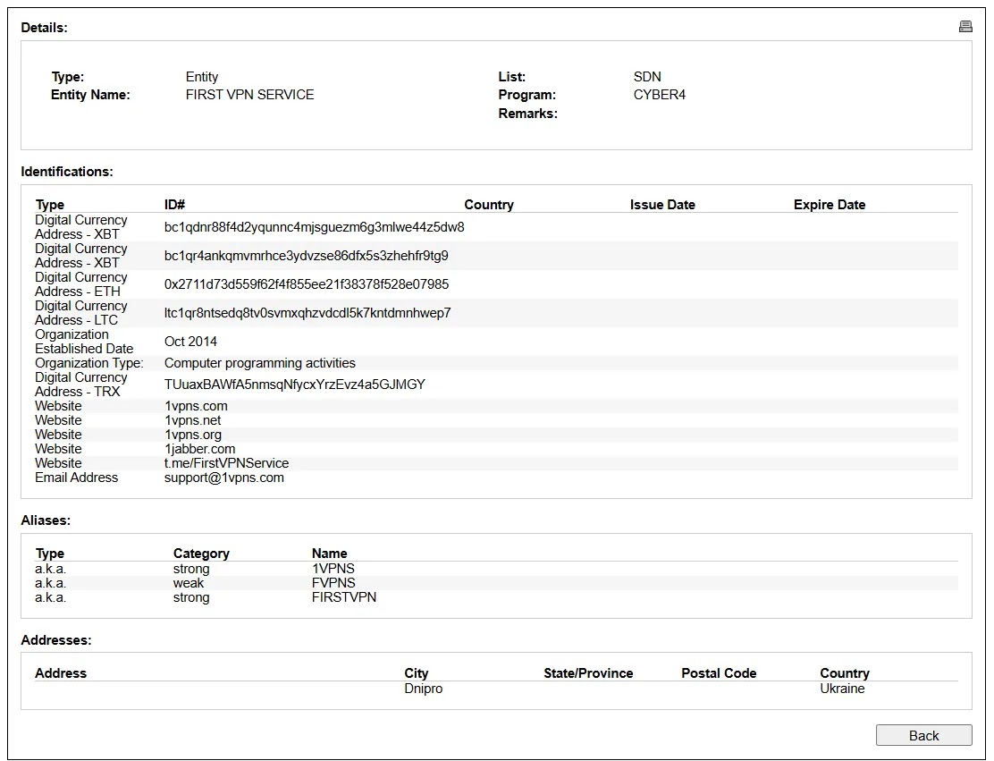
Task: Click the Remarks: label
Action: tap(527, 114)
